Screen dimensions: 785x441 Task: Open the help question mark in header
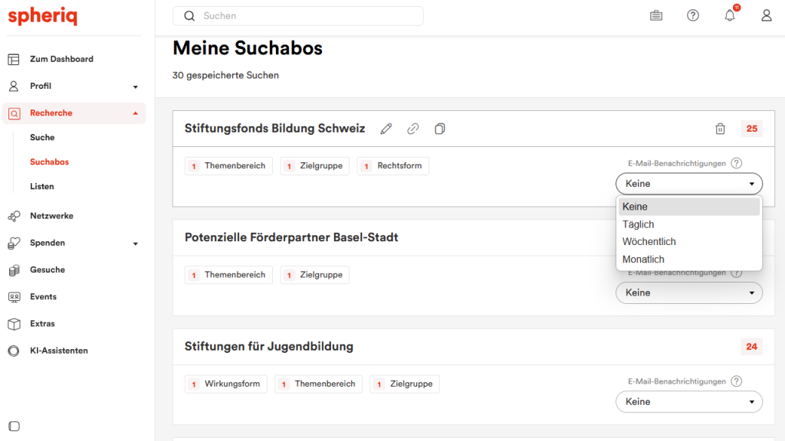(693, 15)
